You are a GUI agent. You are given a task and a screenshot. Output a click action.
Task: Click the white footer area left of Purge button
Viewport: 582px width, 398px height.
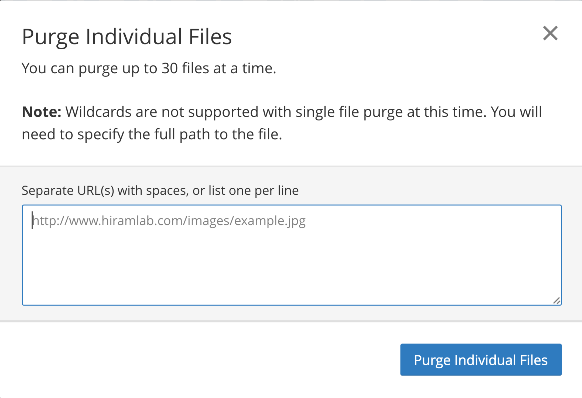click(x=200, y=359)
